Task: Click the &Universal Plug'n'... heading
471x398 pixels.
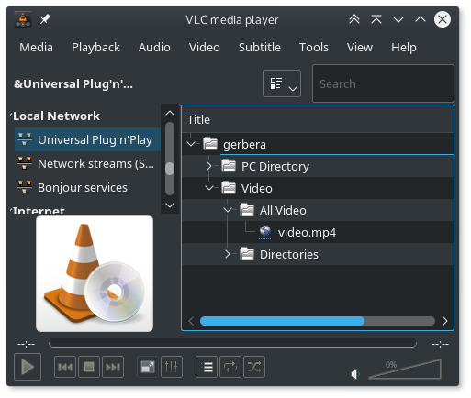Action: click(73, 83)
